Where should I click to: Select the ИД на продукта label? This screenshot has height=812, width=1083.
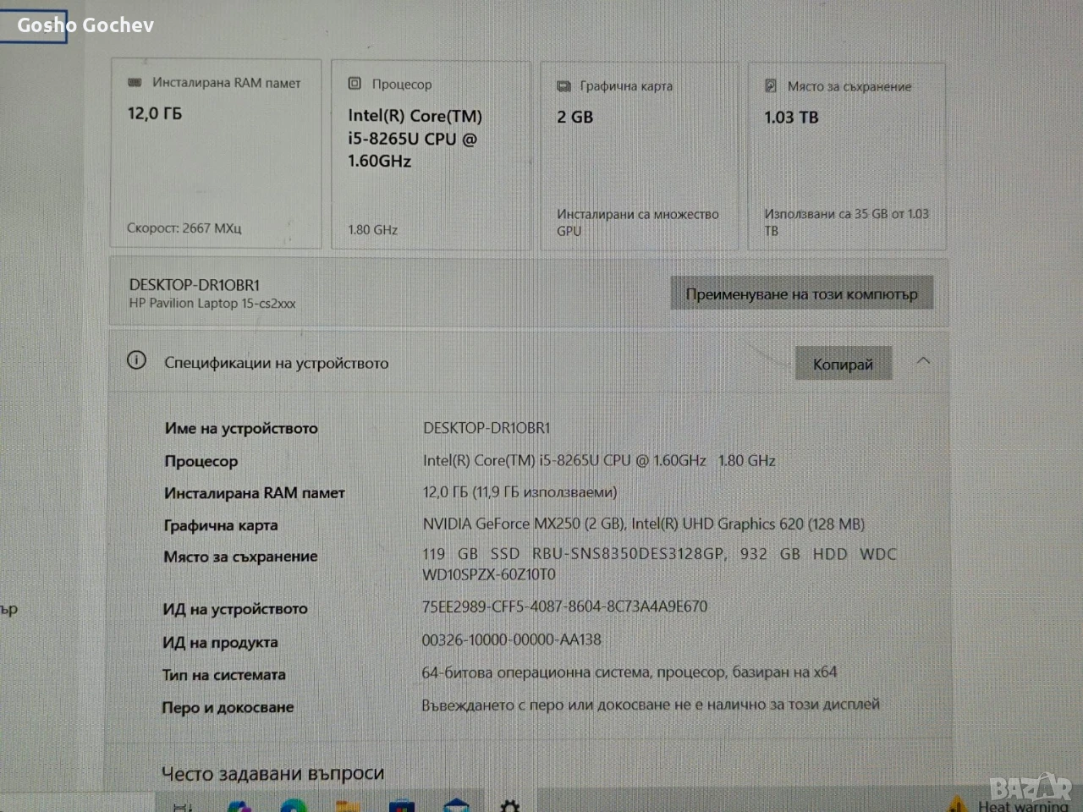pyautogui.click(x=220, y=642)
